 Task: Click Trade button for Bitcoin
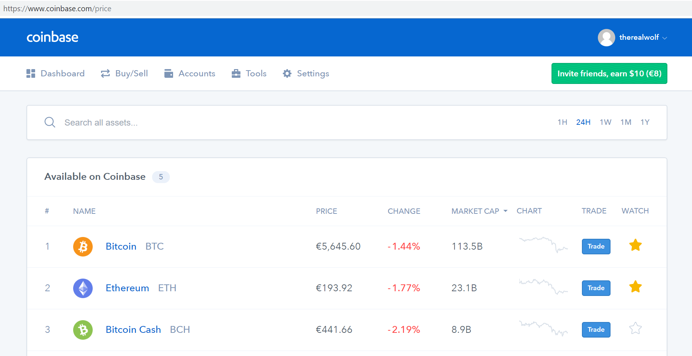(x=596, y=246)
